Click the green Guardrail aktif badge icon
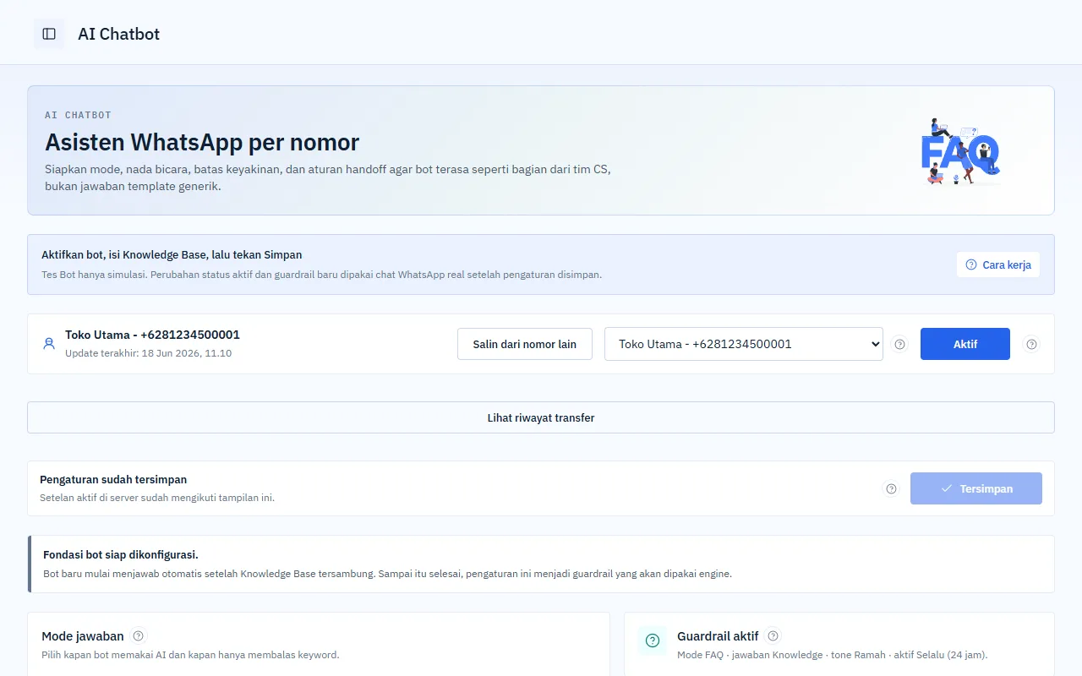Viewport: 1082px width, 676px height. point(653,641)
